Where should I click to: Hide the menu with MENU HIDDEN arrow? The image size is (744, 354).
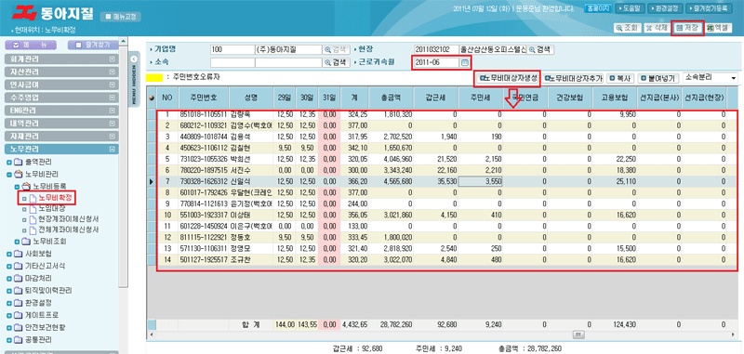click(x=133, y=59)
